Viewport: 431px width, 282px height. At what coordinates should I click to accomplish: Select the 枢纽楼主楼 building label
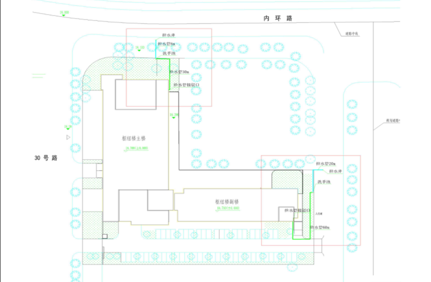[x=133, y=138]
